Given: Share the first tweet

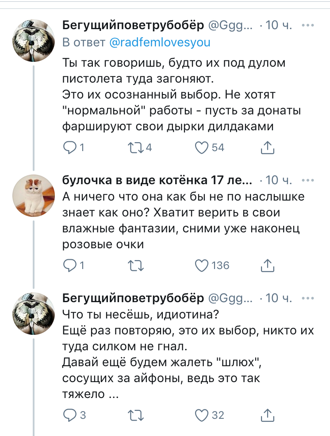Looking at the screenshot, I should 268,148.
